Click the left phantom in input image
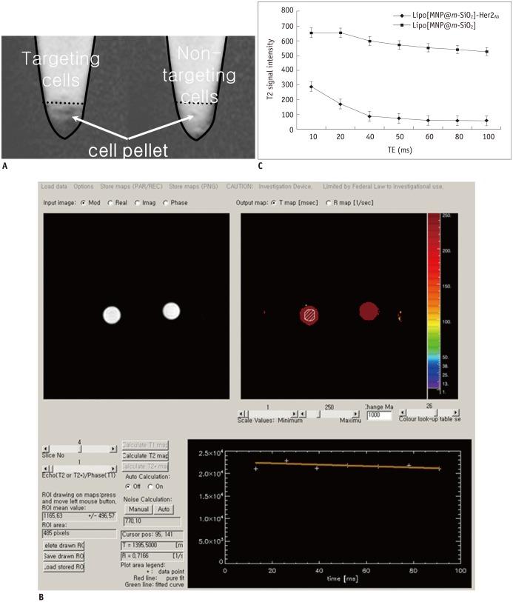The width and height of the screenshot is (513, 602). [112, 315]
